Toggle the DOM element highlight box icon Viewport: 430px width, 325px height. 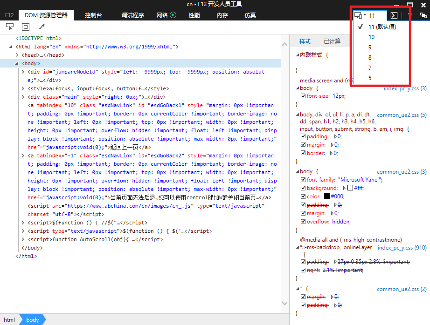point(26,27)
